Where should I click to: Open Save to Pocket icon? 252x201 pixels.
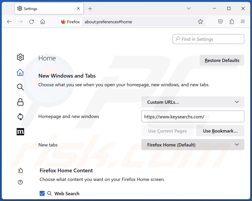(x=220, y=22)
